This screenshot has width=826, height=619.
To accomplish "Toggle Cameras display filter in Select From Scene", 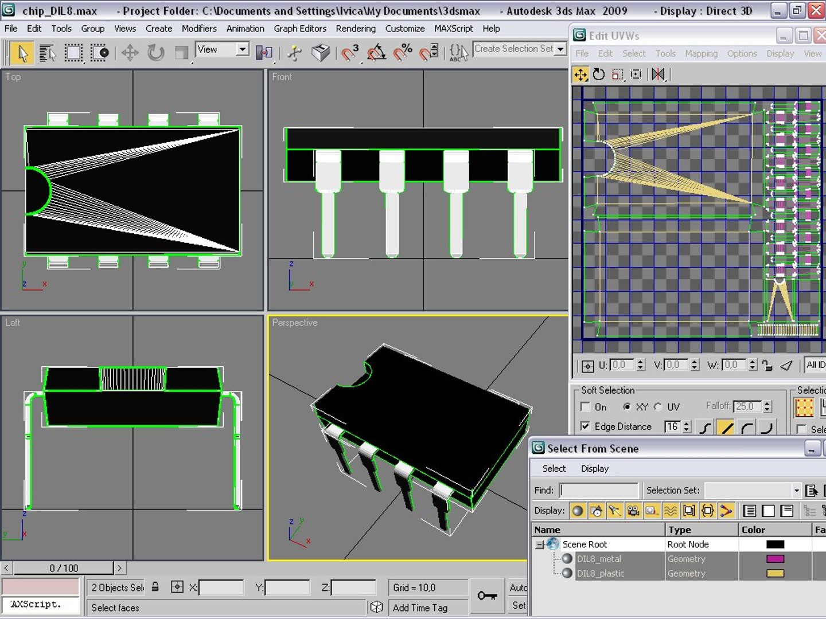I will [633, 511].
